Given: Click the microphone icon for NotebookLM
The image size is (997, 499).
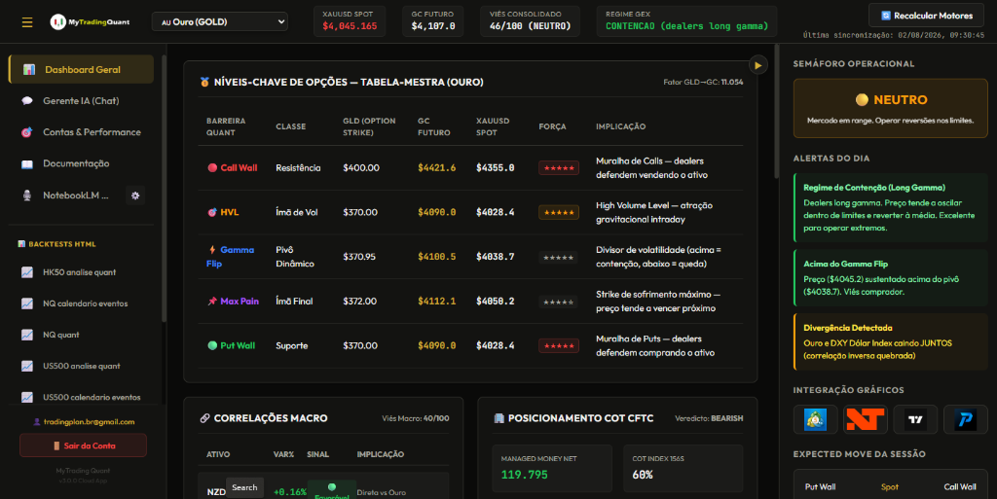Looking at the screenshot, I should (x=27, y=195).
